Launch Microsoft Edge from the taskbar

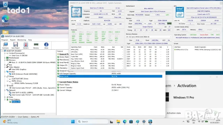(125, 122)
